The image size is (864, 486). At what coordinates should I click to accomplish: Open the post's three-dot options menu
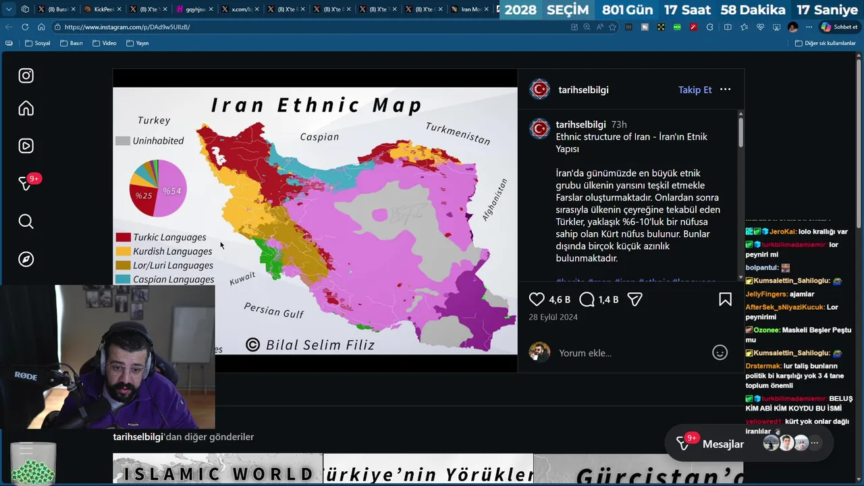(725, 89)
